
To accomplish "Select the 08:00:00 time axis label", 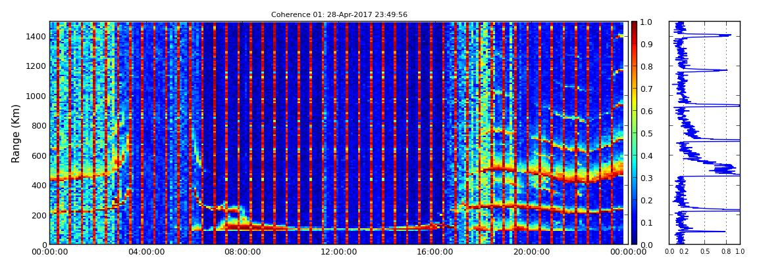I will [x=241, y=252].
